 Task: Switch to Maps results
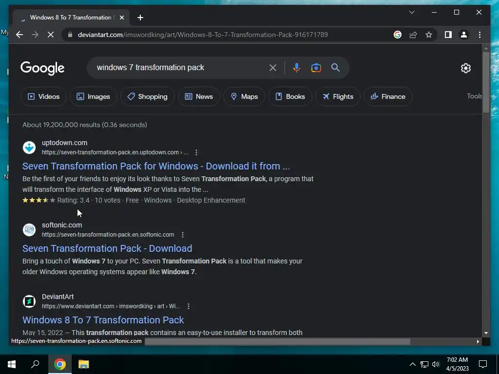[244, 96]
